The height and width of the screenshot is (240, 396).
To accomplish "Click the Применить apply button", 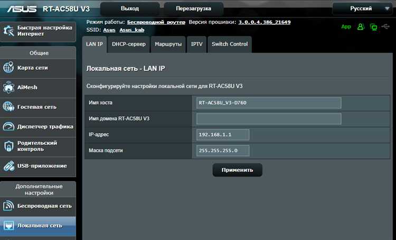I will pos(238,170).
